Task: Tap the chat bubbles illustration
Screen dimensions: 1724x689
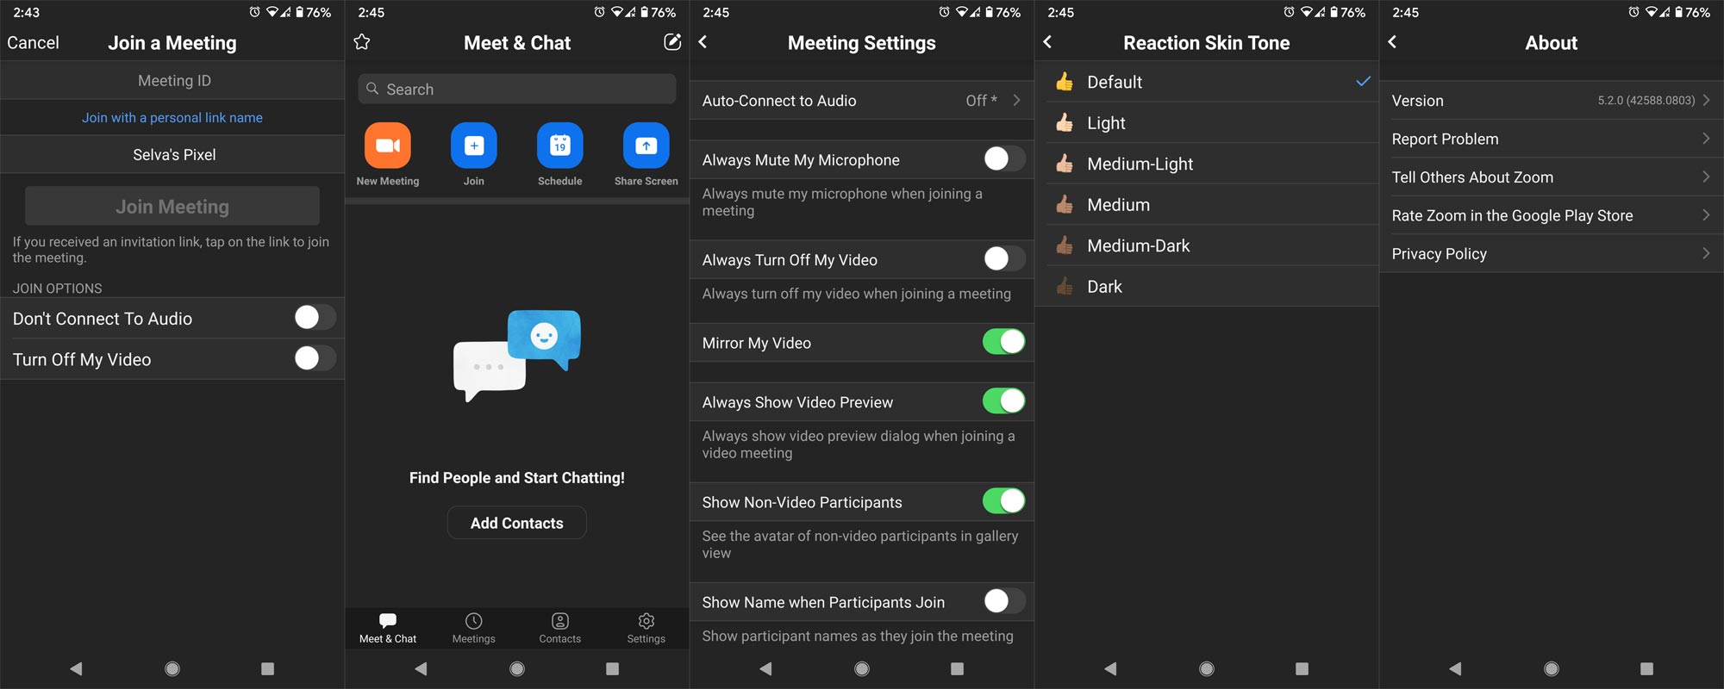Action: pos(517,355)
